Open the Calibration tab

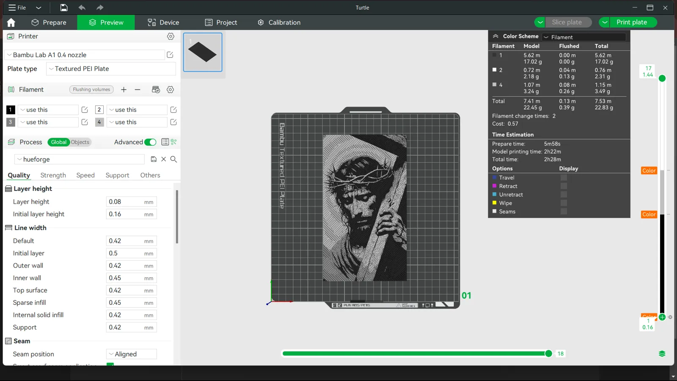click(279, 22)
